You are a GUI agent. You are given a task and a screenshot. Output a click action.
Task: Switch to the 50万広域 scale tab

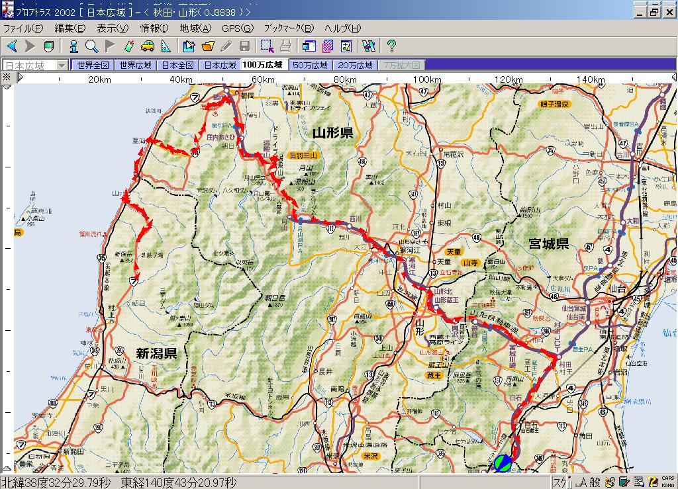pyautogui.click(x=310, y=65)
